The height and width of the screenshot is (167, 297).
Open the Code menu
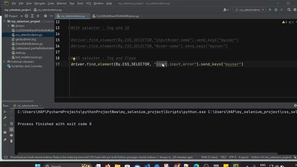click(51, 3)
